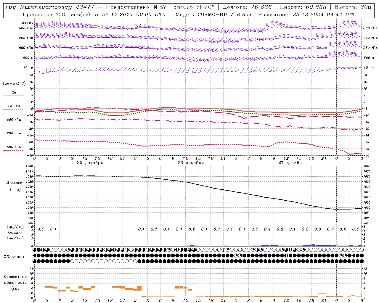Click the '0.6' three-hour precipitation value
The height and width of the screenshot is (303, 379).
coord(305,229)
